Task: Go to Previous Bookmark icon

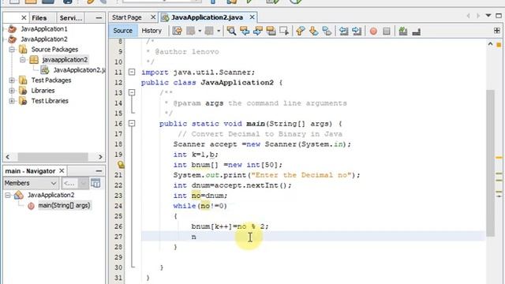Action: 300,31
